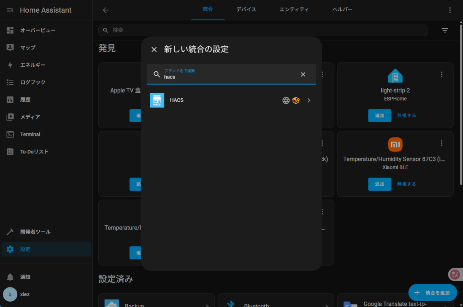This screenshot has width=463, height=307.
Task: Open エネルギー in the sidebar
Action: click(x=46, y=65)
